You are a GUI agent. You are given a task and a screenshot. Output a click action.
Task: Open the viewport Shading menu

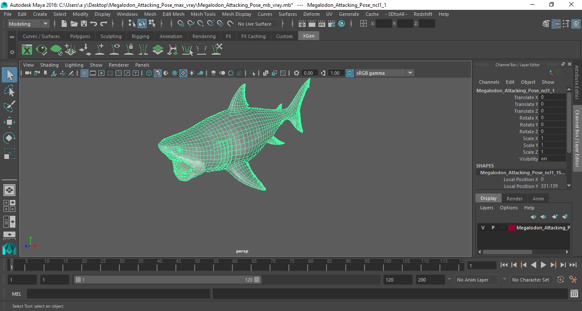(49, 65)
